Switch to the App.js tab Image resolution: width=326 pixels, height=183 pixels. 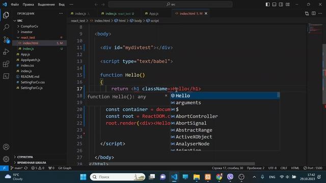[154, 14]
